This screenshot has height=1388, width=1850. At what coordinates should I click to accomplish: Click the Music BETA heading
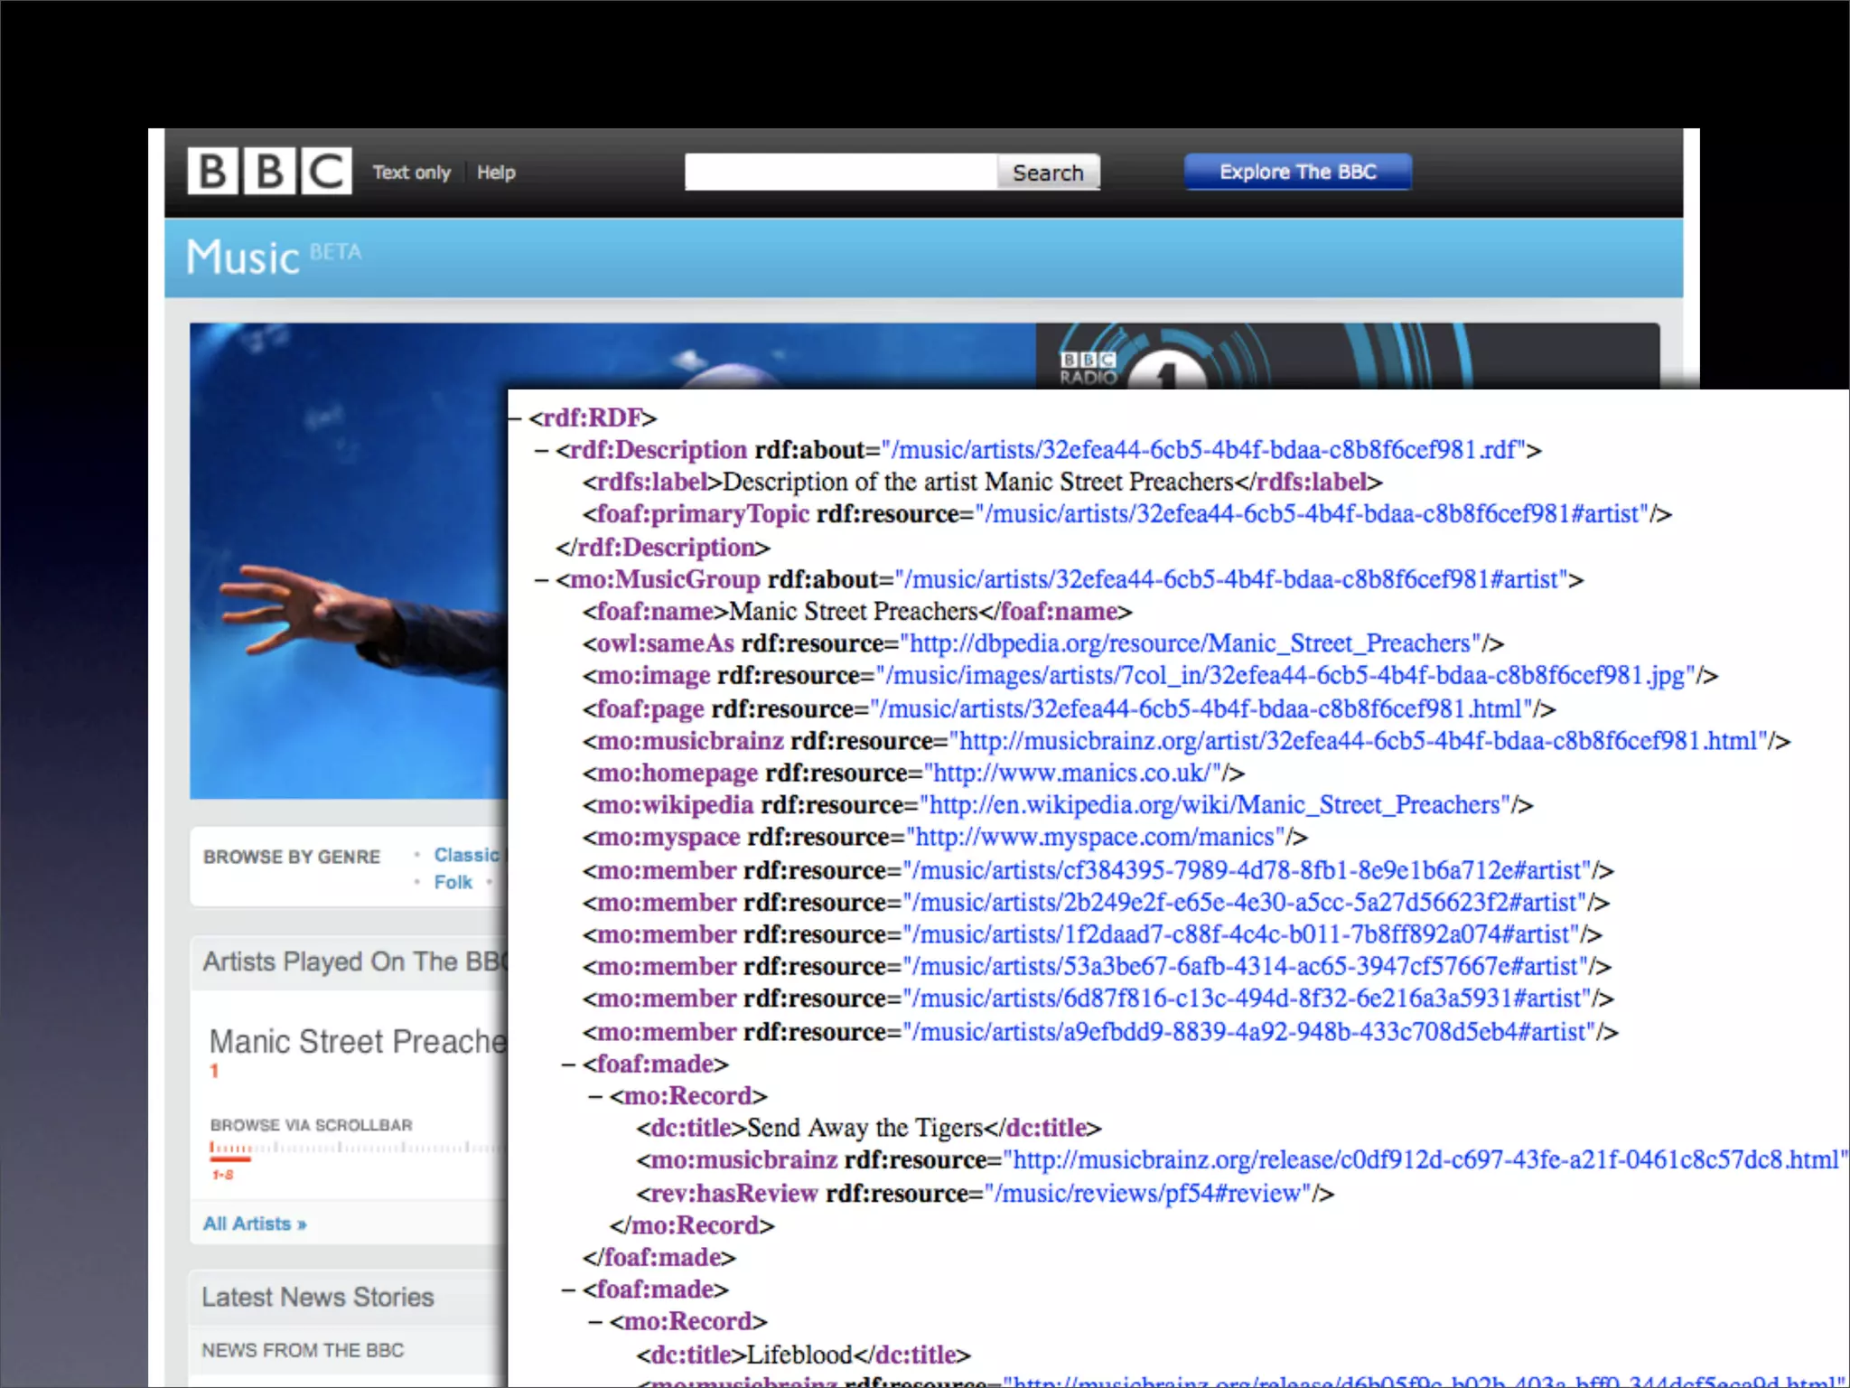click(x=274, y=257)
